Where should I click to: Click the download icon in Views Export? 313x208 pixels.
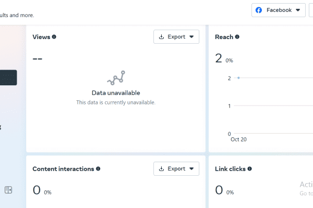pos(161,36)
